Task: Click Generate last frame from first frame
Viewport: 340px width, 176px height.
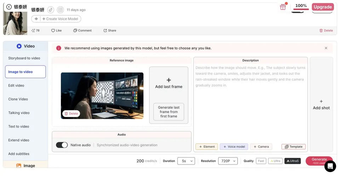Action: (169, 112)
